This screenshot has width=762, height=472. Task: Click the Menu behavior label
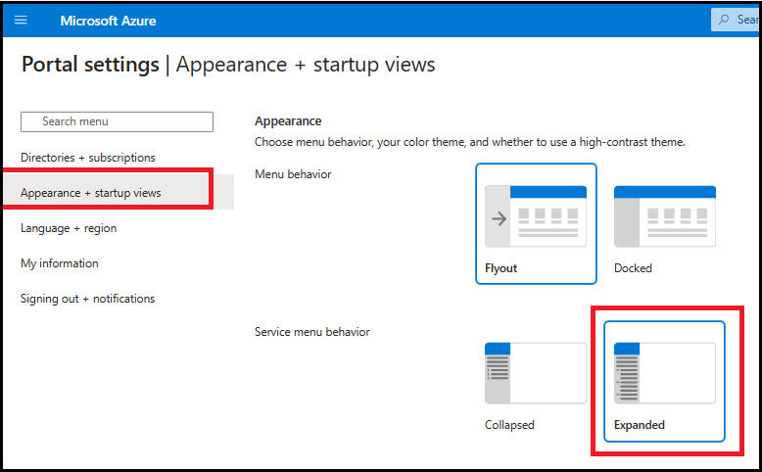[x=293, y=174]
